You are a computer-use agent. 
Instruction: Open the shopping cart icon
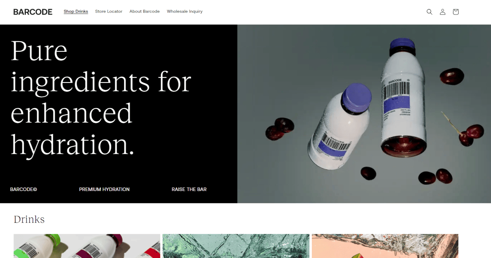[455, 12]
